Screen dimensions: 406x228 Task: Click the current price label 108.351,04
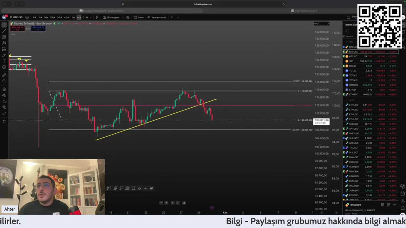click(x=321, y=121)
